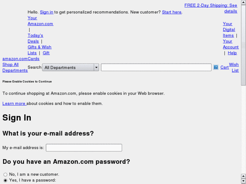Click into the search text box
This screenshot has width=246, height=184.
point(156,67)
